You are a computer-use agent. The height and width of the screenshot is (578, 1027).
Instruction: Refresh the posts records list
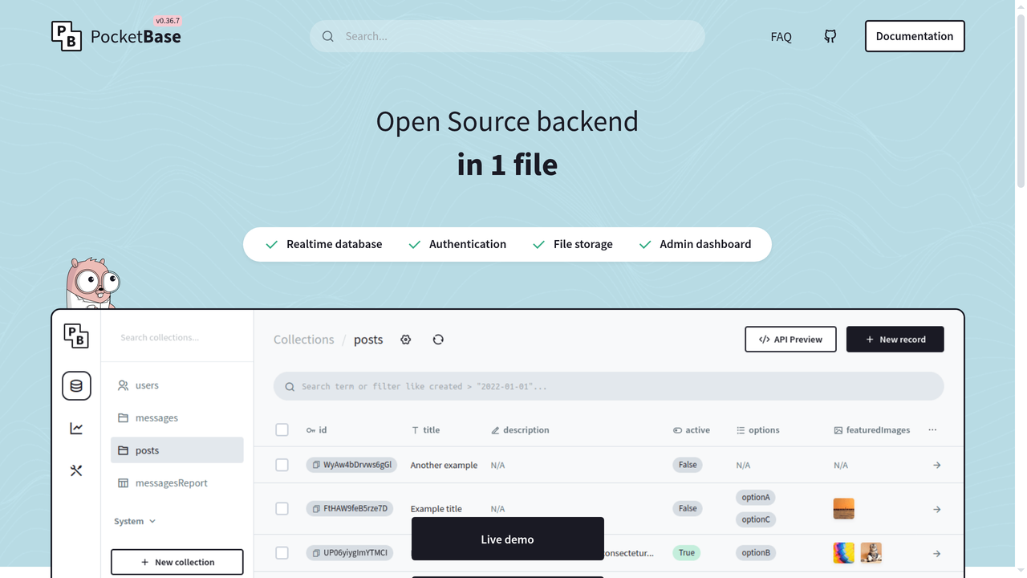pyautogui.click(x=438, y=340)
